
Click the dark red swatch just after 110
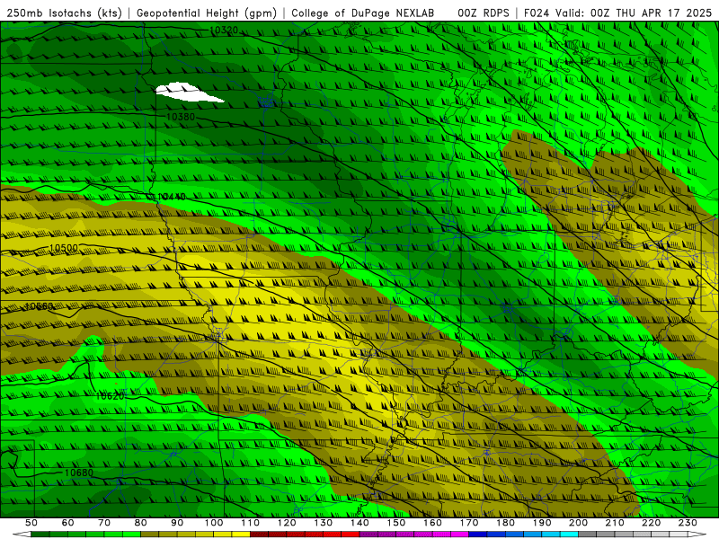click(x=259, y=534)
